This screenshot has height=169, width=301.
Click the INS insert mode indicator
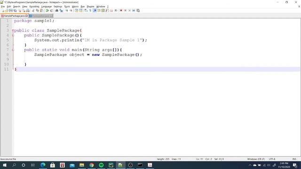[x=294, y=159]
